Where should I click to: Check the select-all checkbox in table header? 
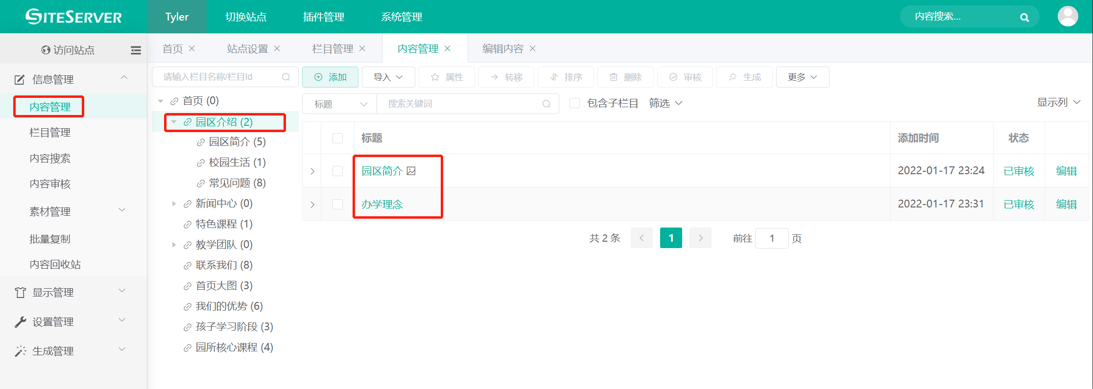pos(337,138)
